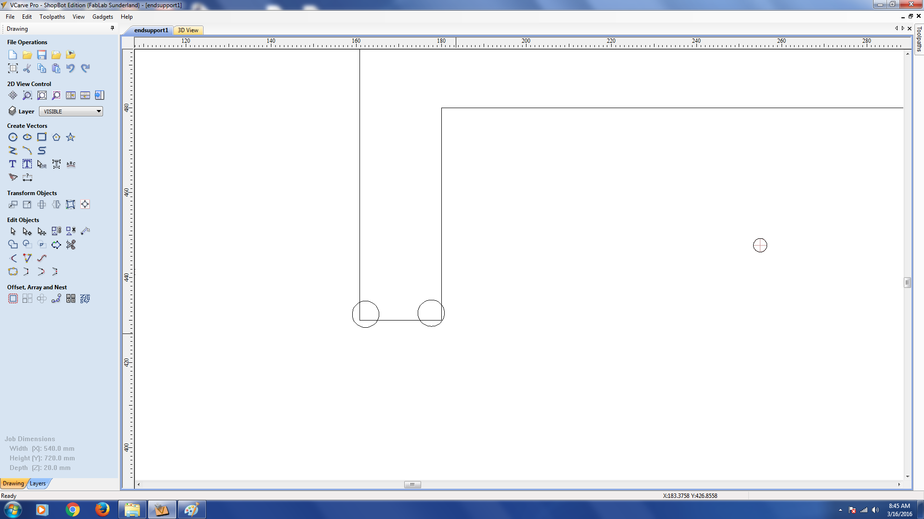
Task: Open the Distort objects tool
Action: point(71,205)
